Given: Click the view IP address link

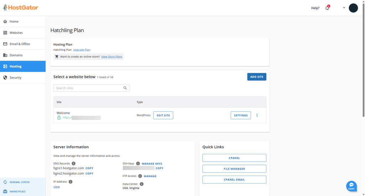Looking at the screenshot, I should [57, 187].
